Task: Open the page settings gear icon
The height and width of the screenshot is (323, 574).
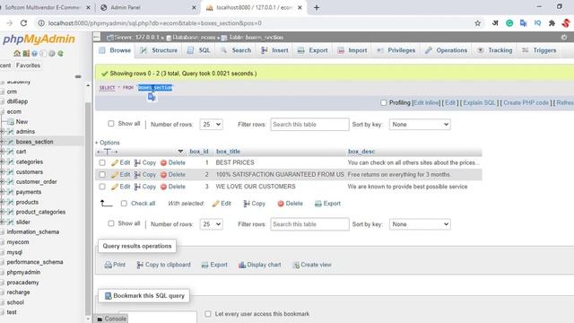Action: tap(564, 38)
